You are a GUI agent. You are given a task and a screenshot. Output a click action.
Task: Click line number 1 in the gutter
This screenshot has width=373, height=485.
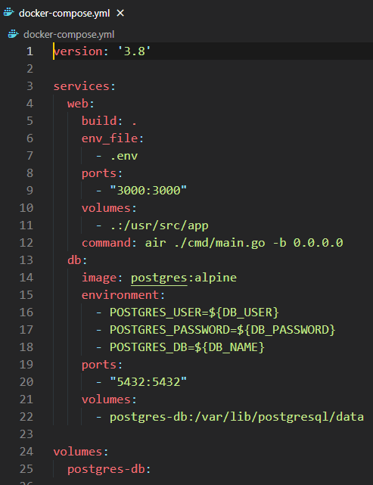click(x=30, y=51)
